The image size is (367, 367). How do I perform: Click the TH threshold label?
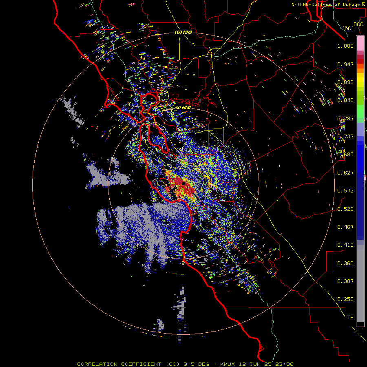(x=350, y=317)
